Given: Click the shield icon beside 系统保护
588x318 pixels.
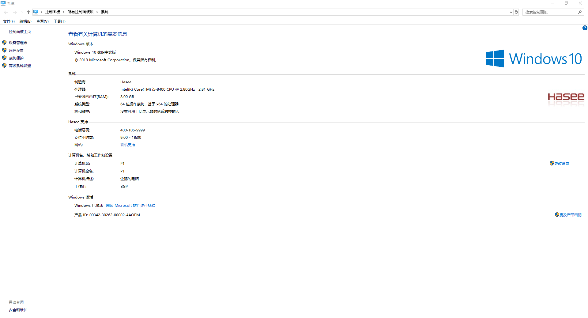Looking at the screenshot, I should click(4, 58).
